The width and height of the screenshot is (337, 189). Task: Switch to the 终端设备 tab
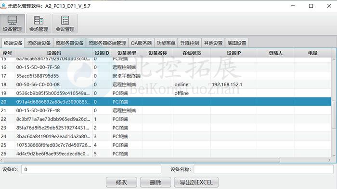(13, 43)
